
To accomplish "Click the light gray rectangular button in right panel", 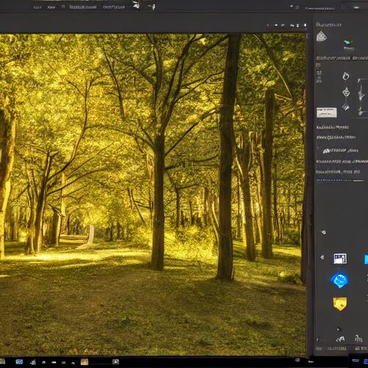I will [x=327, y=113].
